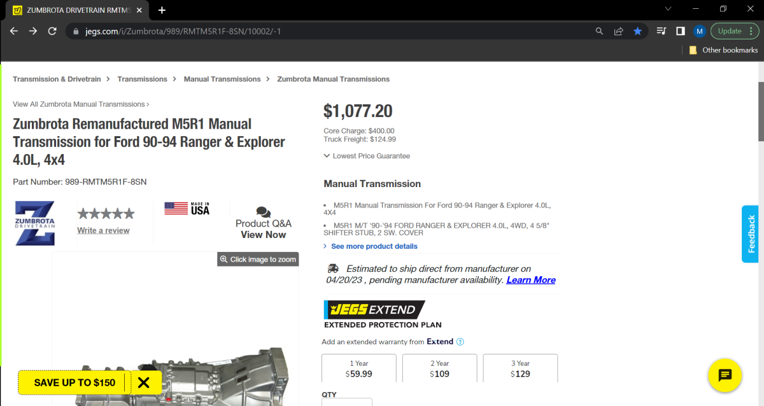Click the Manual Transmission section heading
This screenshot has width=764, height=406.
coord(372,184)
